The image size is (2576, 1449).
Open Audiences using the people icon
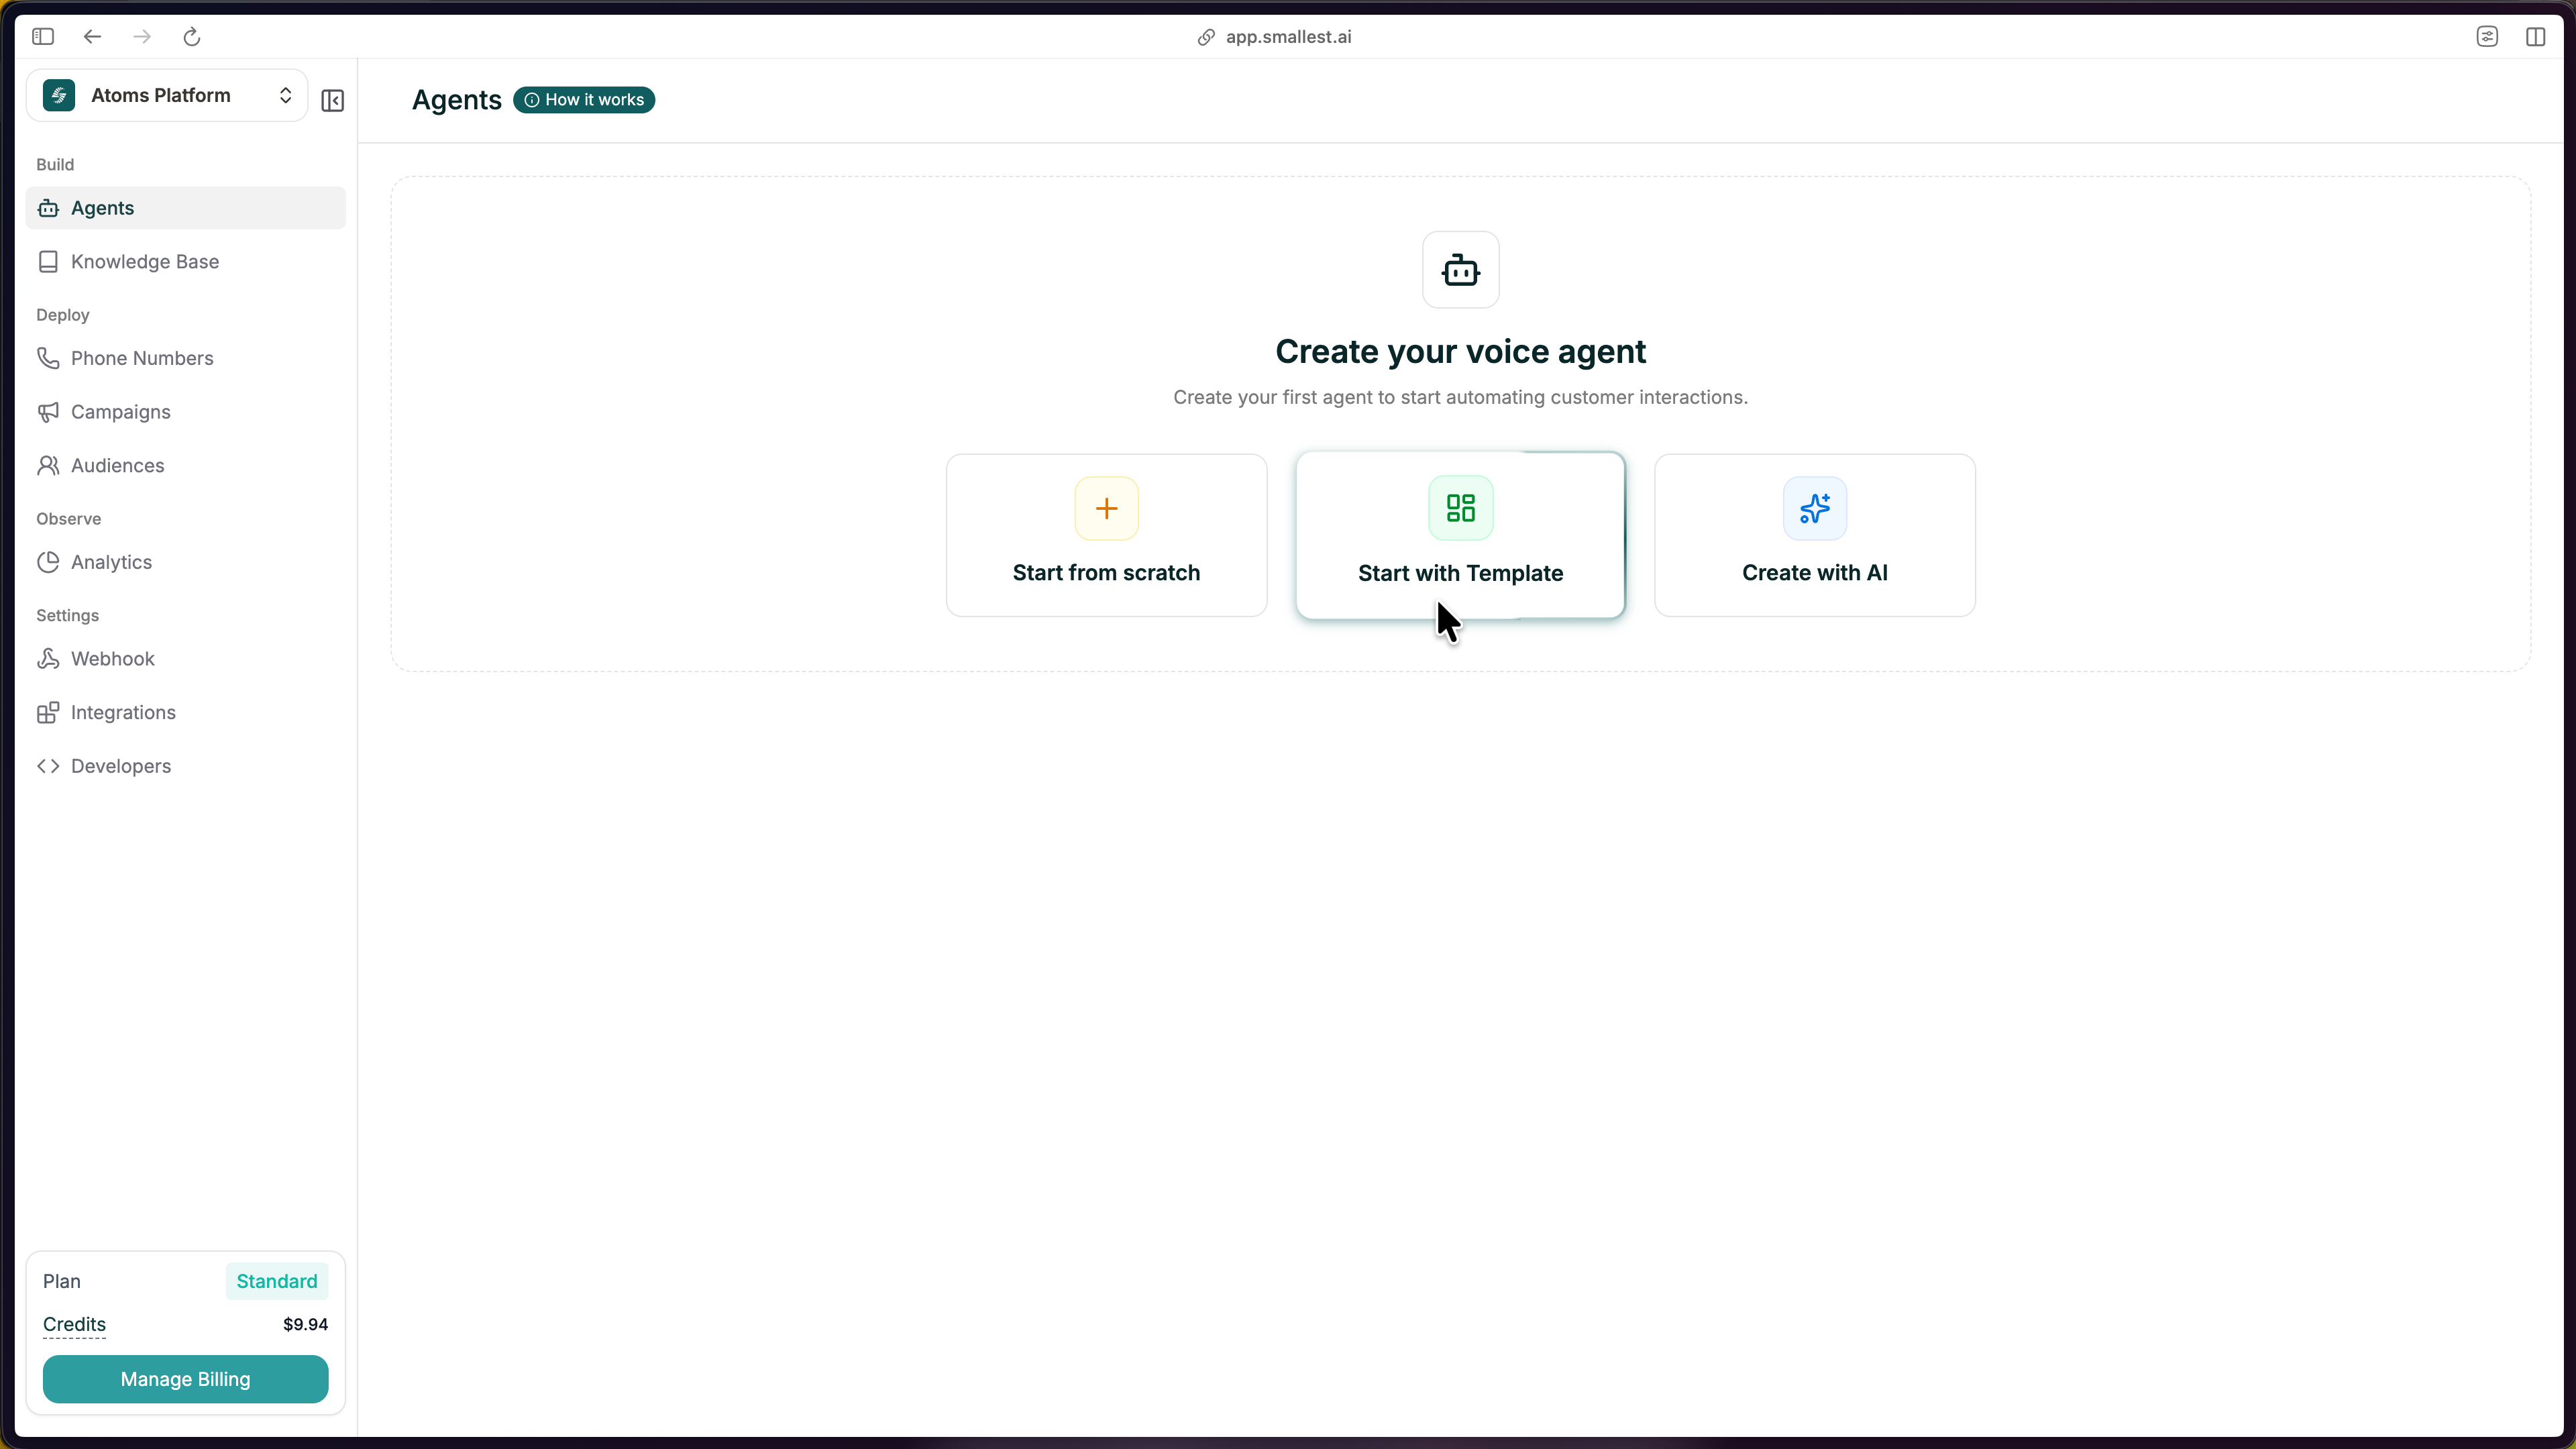[x=48, y=465]
